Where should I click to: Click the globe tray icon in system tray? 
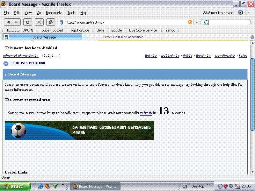tap(220, 186)
